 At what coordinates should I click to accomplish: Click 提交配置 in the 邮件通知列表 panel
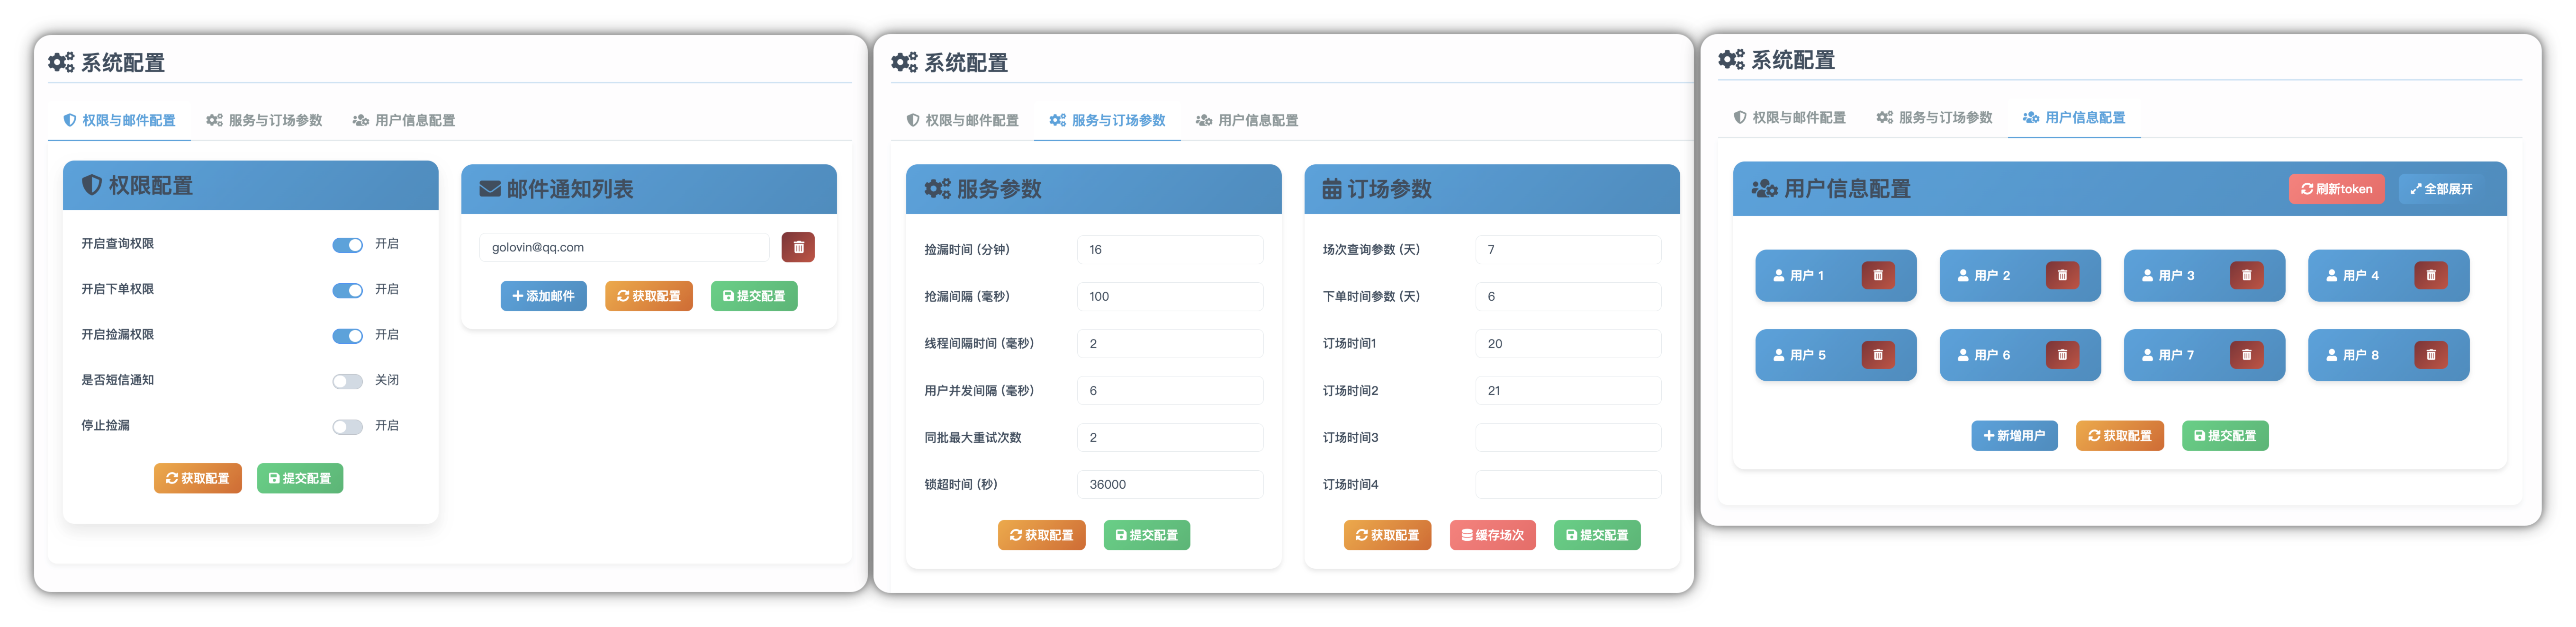754,296
